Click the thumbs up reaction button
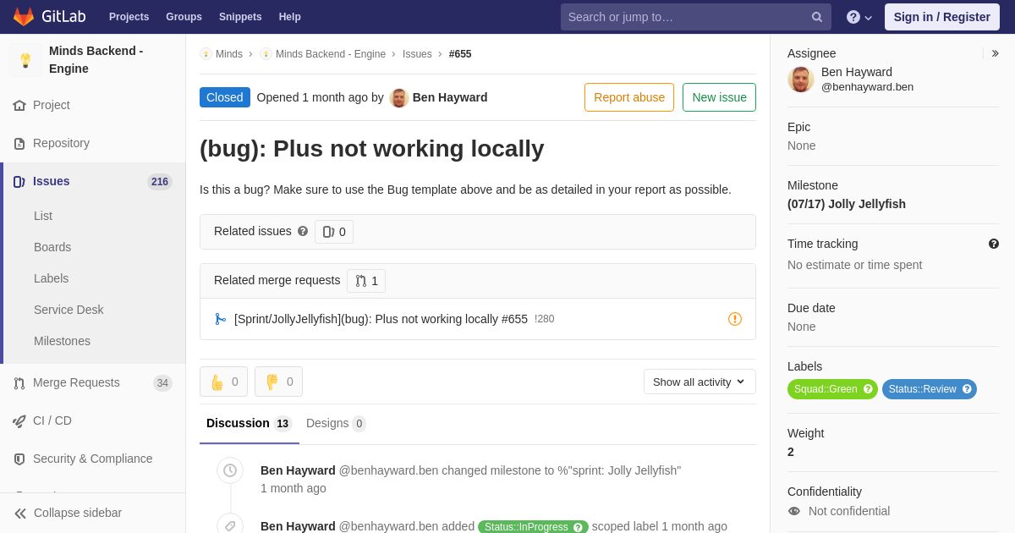 click(x=223, y=382)
